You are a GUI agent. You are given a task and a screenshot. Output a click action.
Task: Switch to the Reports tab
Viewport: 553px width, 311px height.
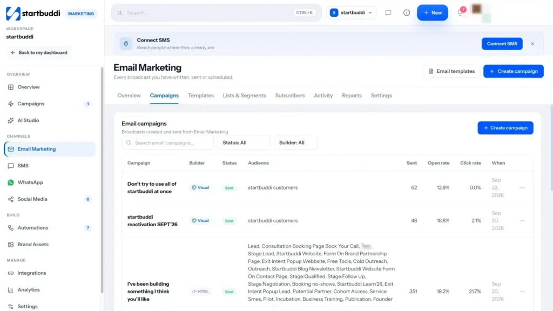point(352,96)
